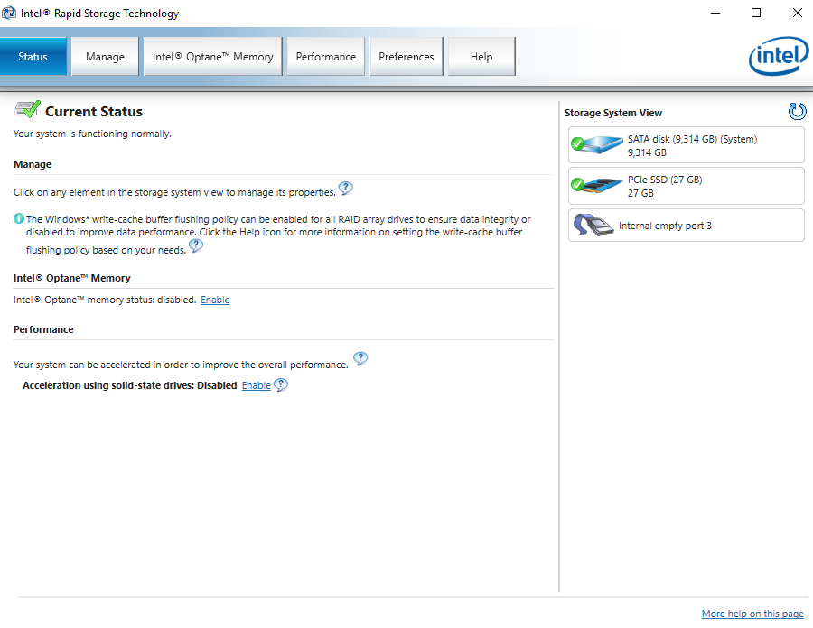Open the Preferences tab

pos(406,57)
